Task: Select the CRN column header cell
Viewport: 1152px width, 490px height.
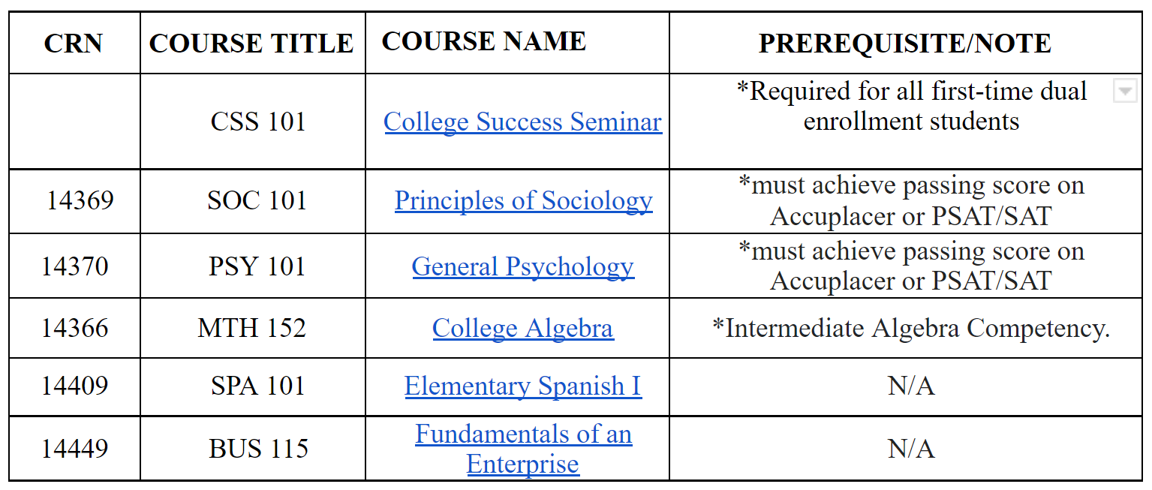Action: [74, 43]
